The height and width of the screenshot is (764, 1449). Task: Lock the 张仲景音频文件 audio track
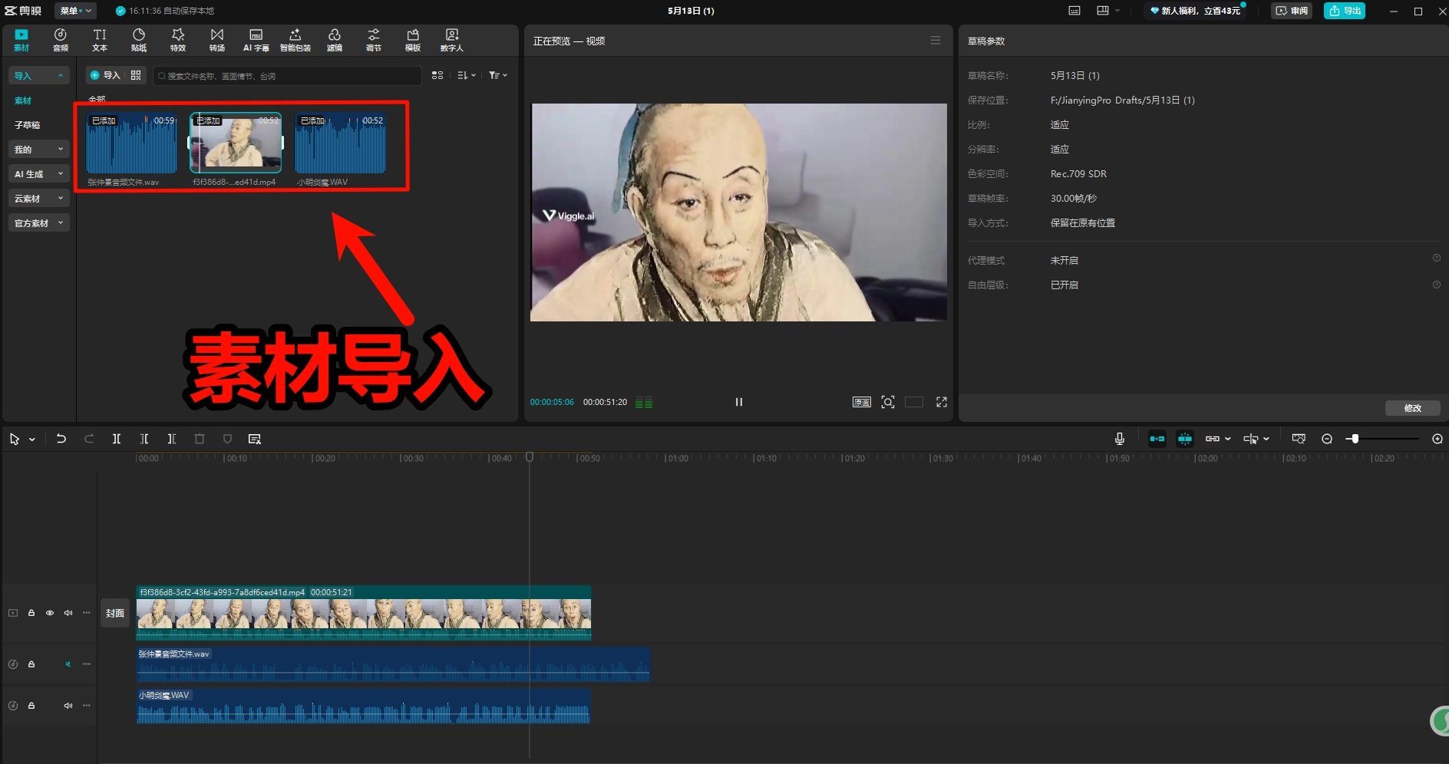31,664
